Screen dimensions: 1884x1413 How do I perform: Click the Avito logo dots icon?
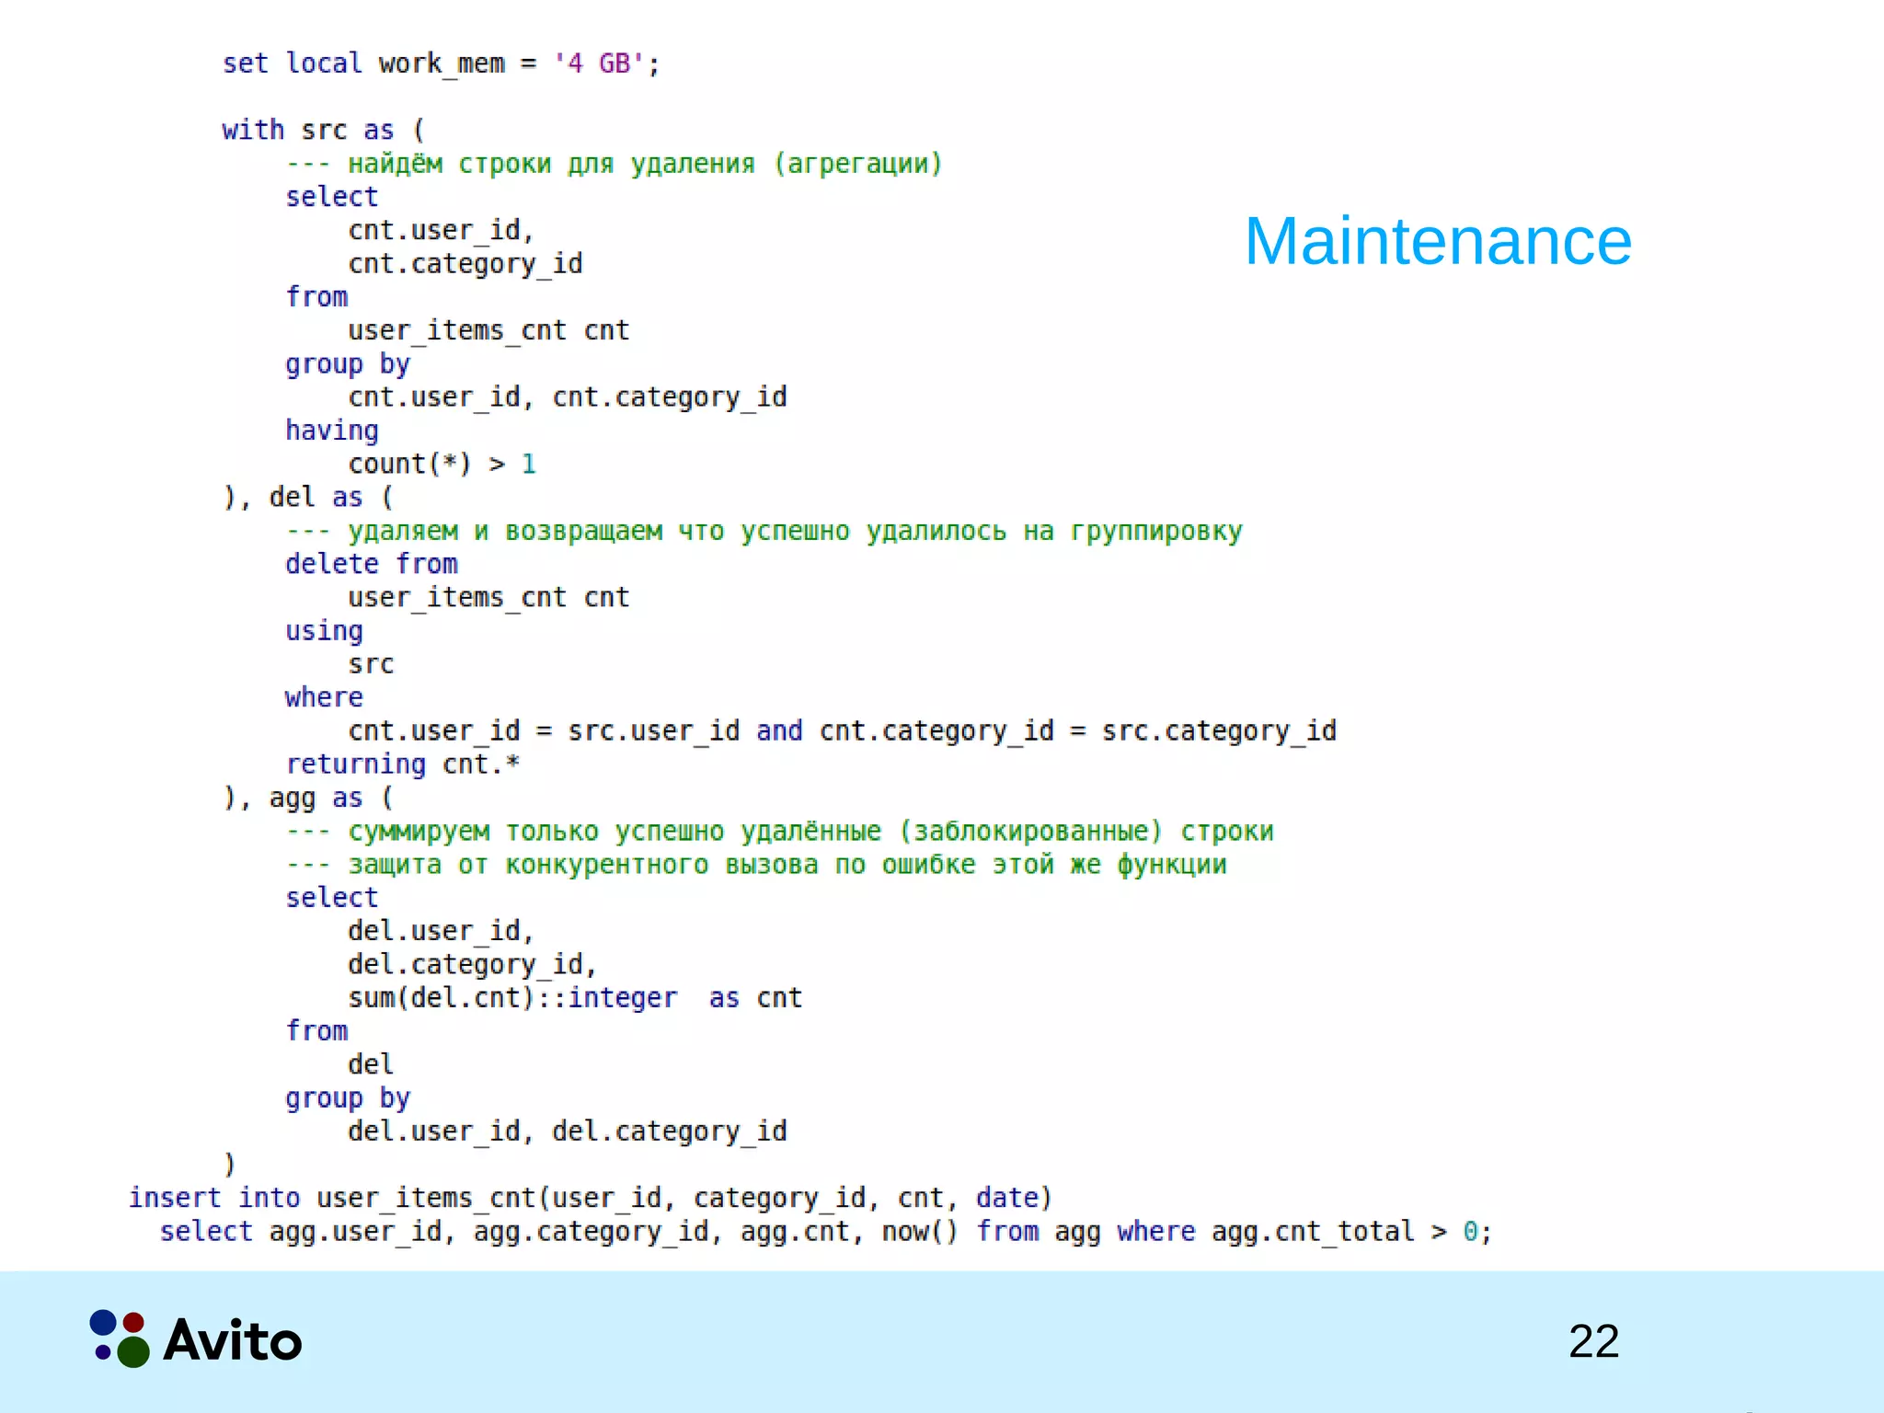(x=120, y=1338)
